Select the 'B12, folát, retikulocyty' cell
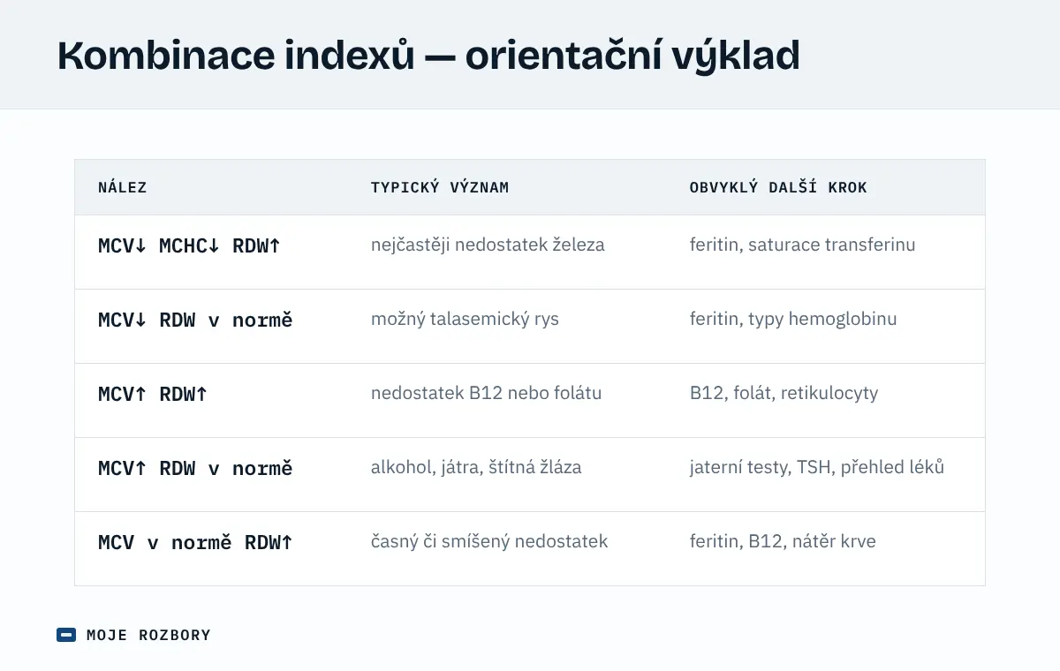The image size is (1060, 671). pos(826,401)
